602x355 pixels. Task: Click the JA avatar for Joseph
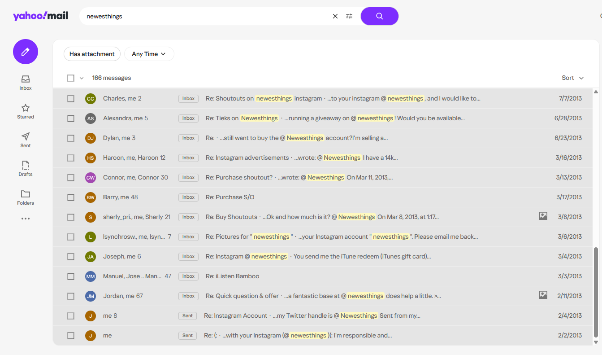(91, 257)
